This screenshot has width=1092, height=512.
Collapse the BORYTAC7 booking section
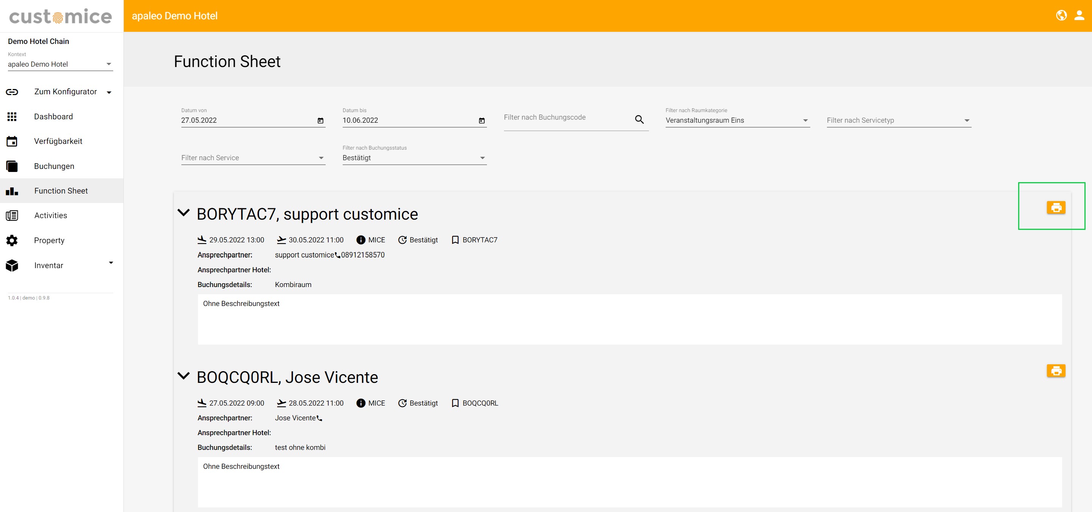(x=184, y=212)
